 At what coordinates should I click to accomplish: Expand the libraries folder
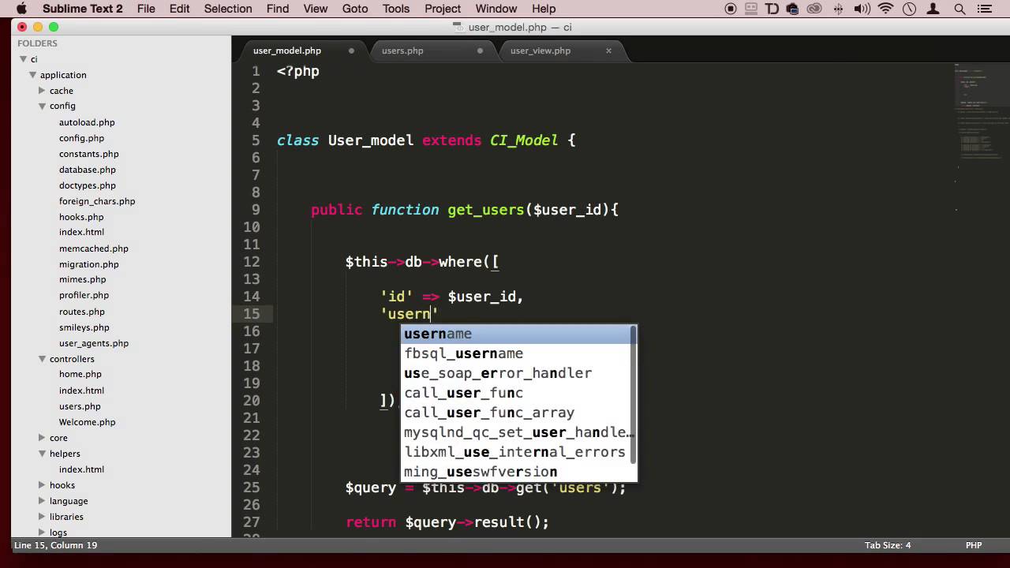[42, 517]
